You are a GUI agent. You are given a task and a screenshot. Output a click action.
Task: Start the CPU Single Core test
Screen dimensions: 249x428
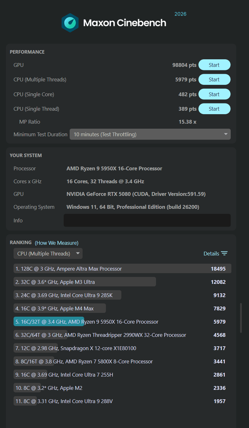pos(214,94)
